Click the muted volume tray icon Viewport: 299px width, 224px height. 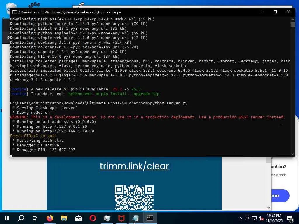[x=261, y=218]
